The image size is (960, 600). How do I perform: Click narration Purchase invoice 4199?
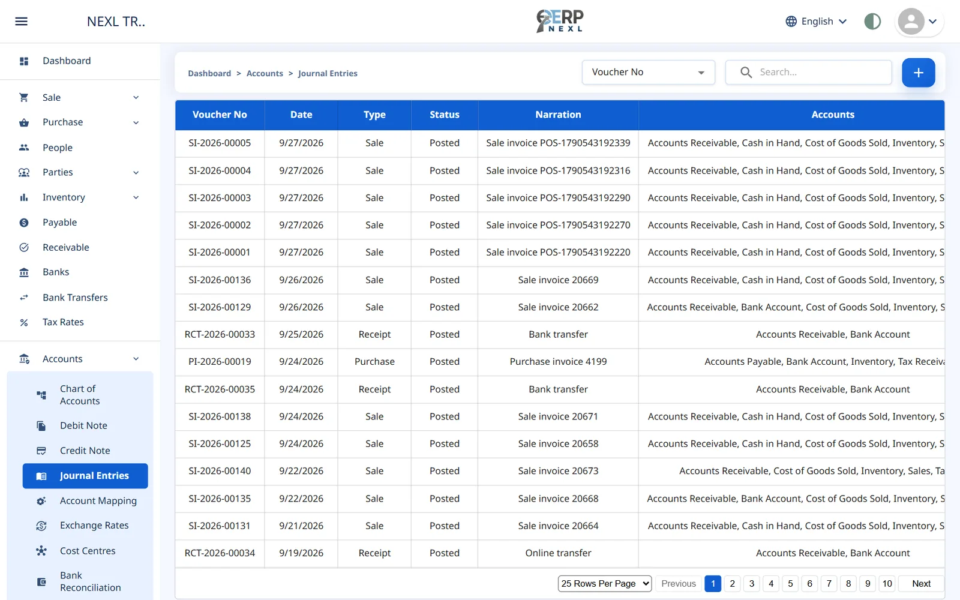(558, 362)
